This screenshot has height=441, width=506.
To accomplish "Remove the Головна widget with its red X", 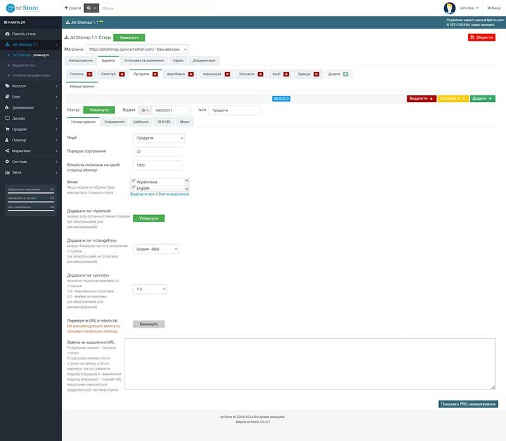I will click(89, 74).
